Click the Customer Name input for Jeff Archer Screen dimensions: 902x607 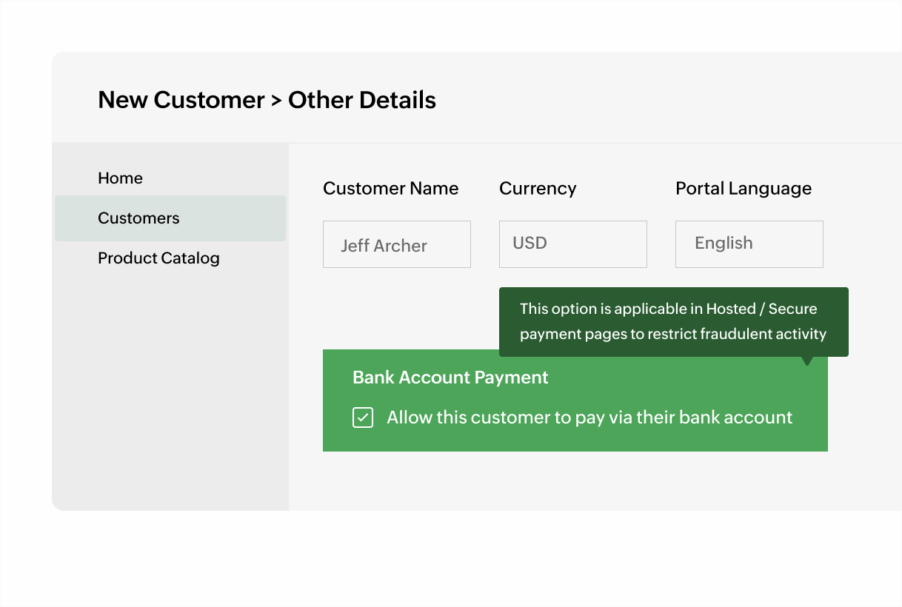[x=396, y=244]
